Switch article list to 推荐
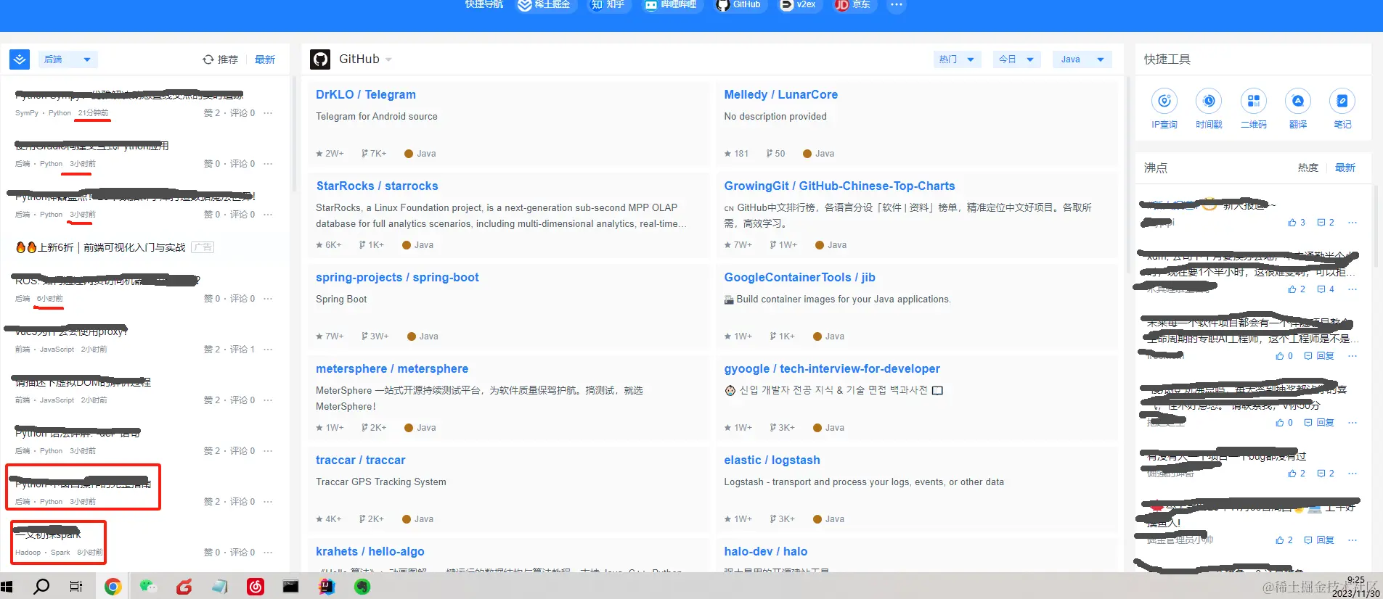The height and width of the screenshot is (599, 1383). (220, 59)
